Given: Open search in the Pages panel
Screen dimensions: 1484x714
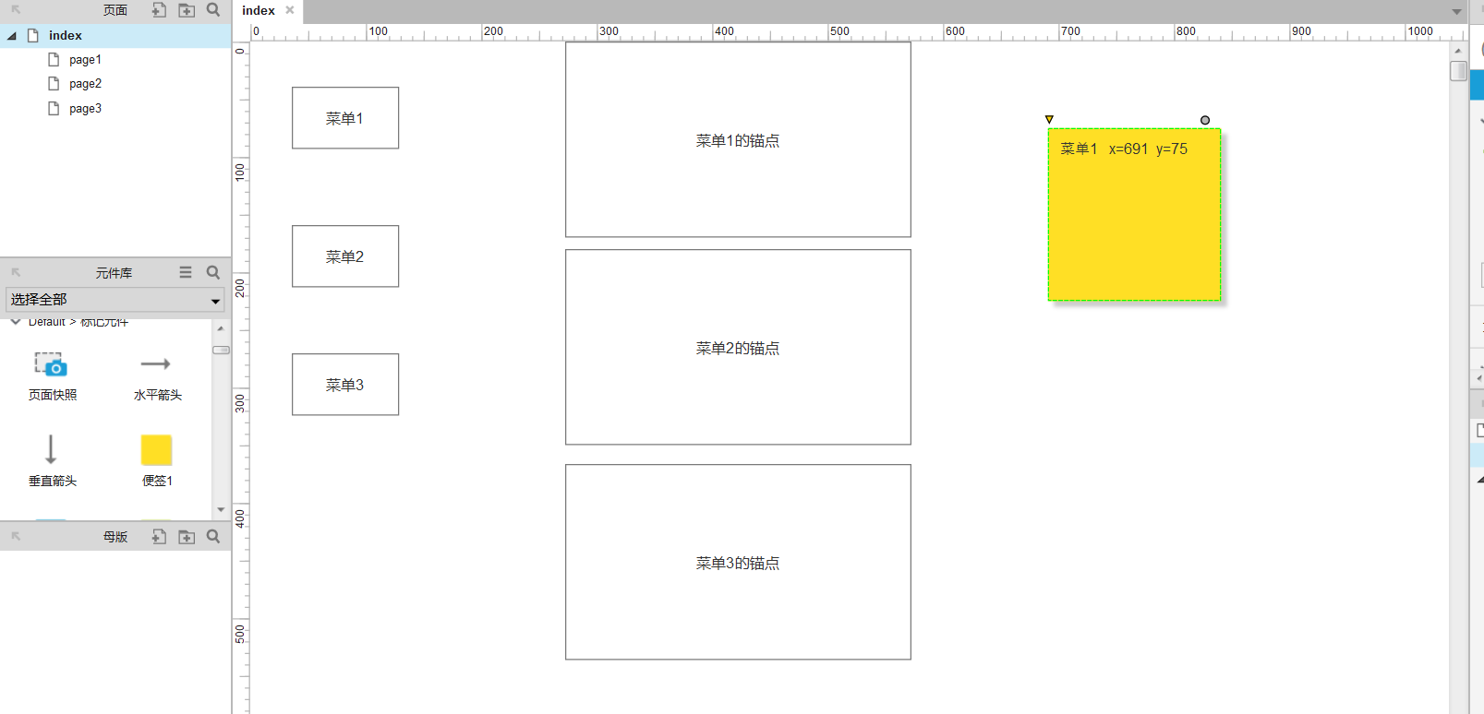Looking at the screenshot, I should point(213,10).
